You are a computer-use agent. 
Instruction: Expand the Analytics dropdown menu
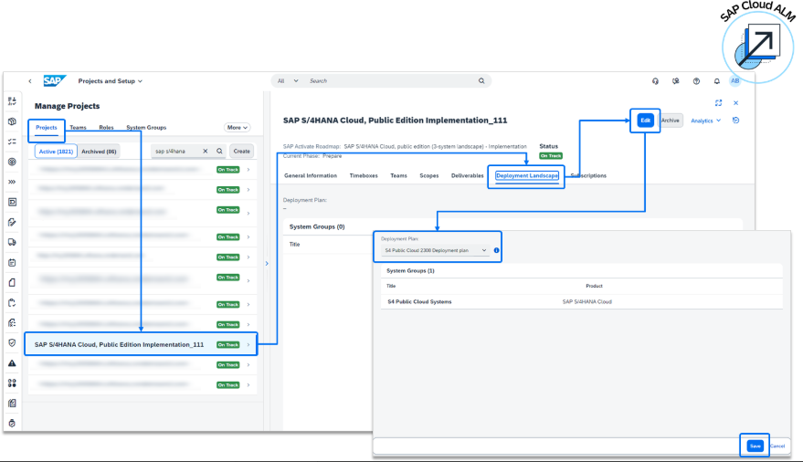point(705,121)
